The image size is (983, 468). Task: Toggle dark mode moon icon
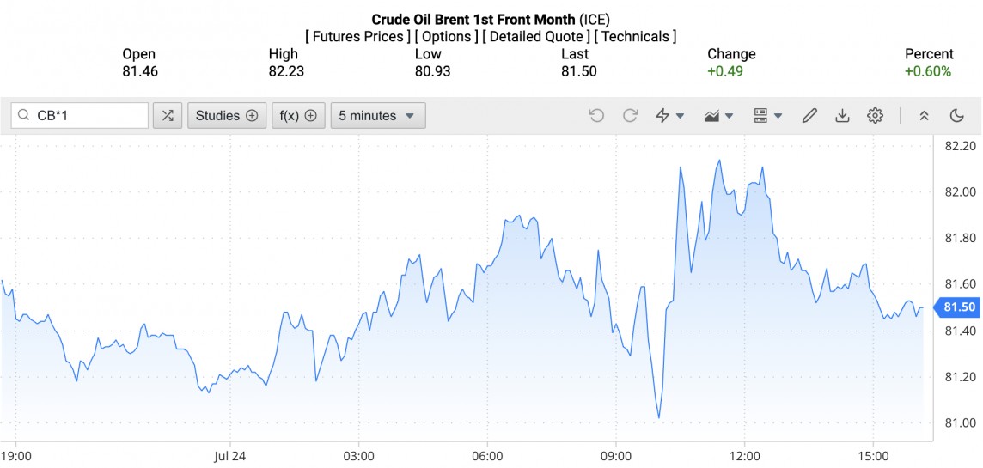pos(956,116)
